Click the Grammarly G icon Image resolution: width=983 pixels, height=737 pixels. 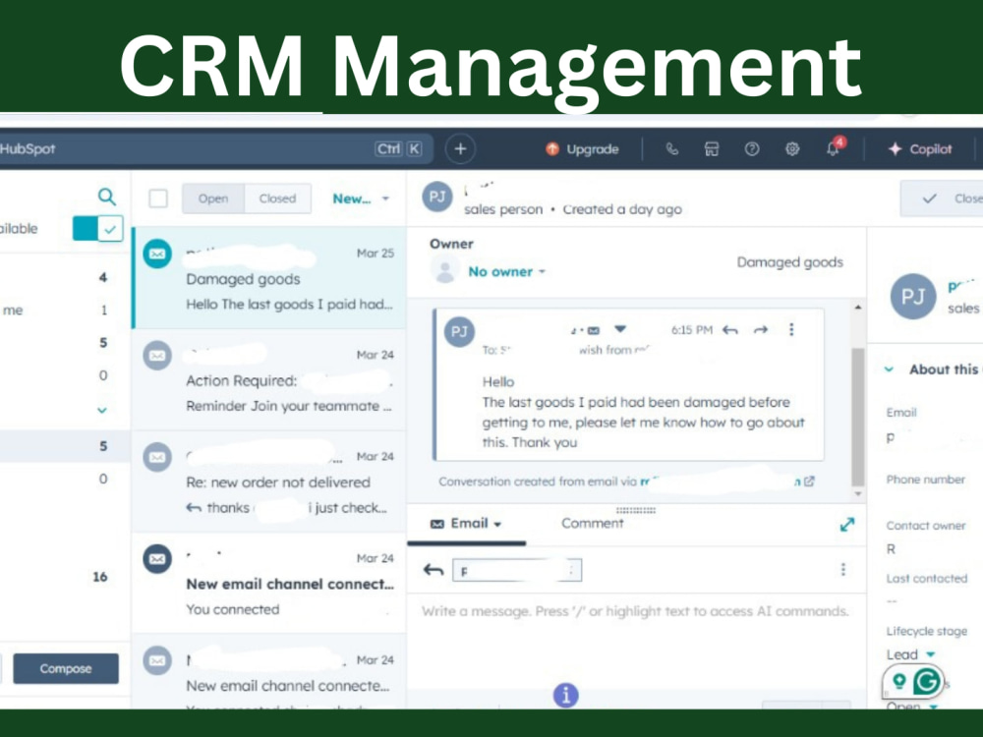click(x=927, y=681)
